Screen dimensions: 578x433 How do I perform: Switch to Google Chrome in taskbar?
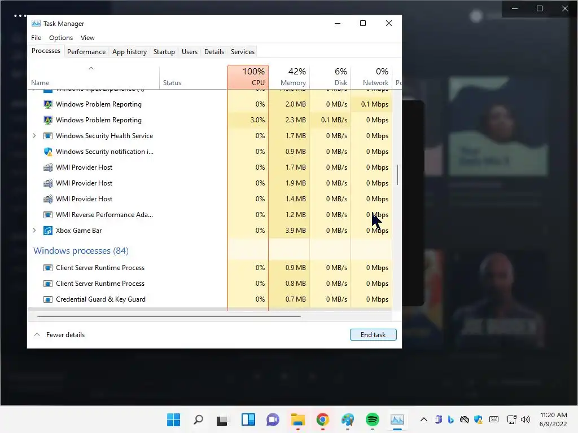[322, 419]
